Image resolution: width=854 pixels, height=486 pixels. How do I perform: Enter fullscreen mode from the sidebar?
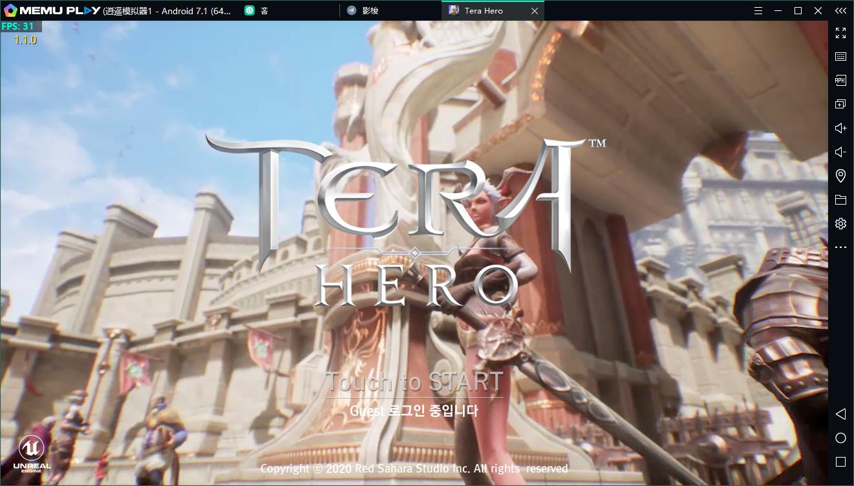[x=840, y=33]
